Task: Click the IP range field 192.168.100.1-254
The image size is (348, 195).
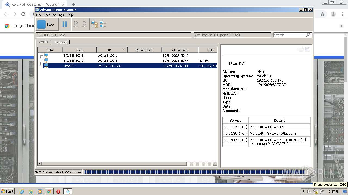Action: [114, 35]
